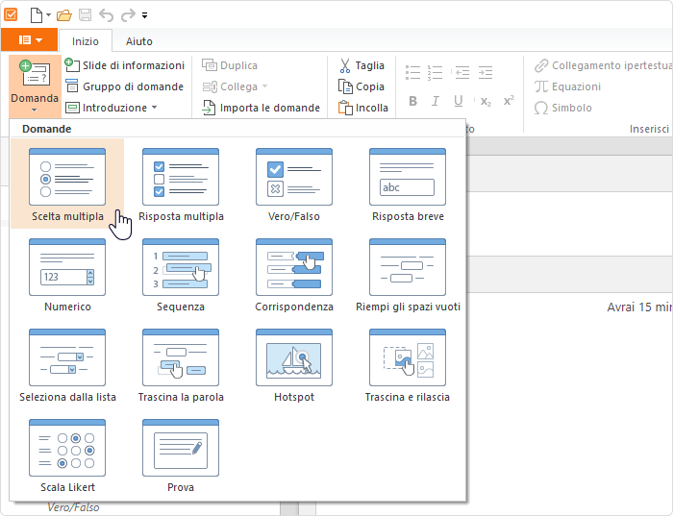Select Scelta multipla question type
673x516 pixels.
coord(67,184)
